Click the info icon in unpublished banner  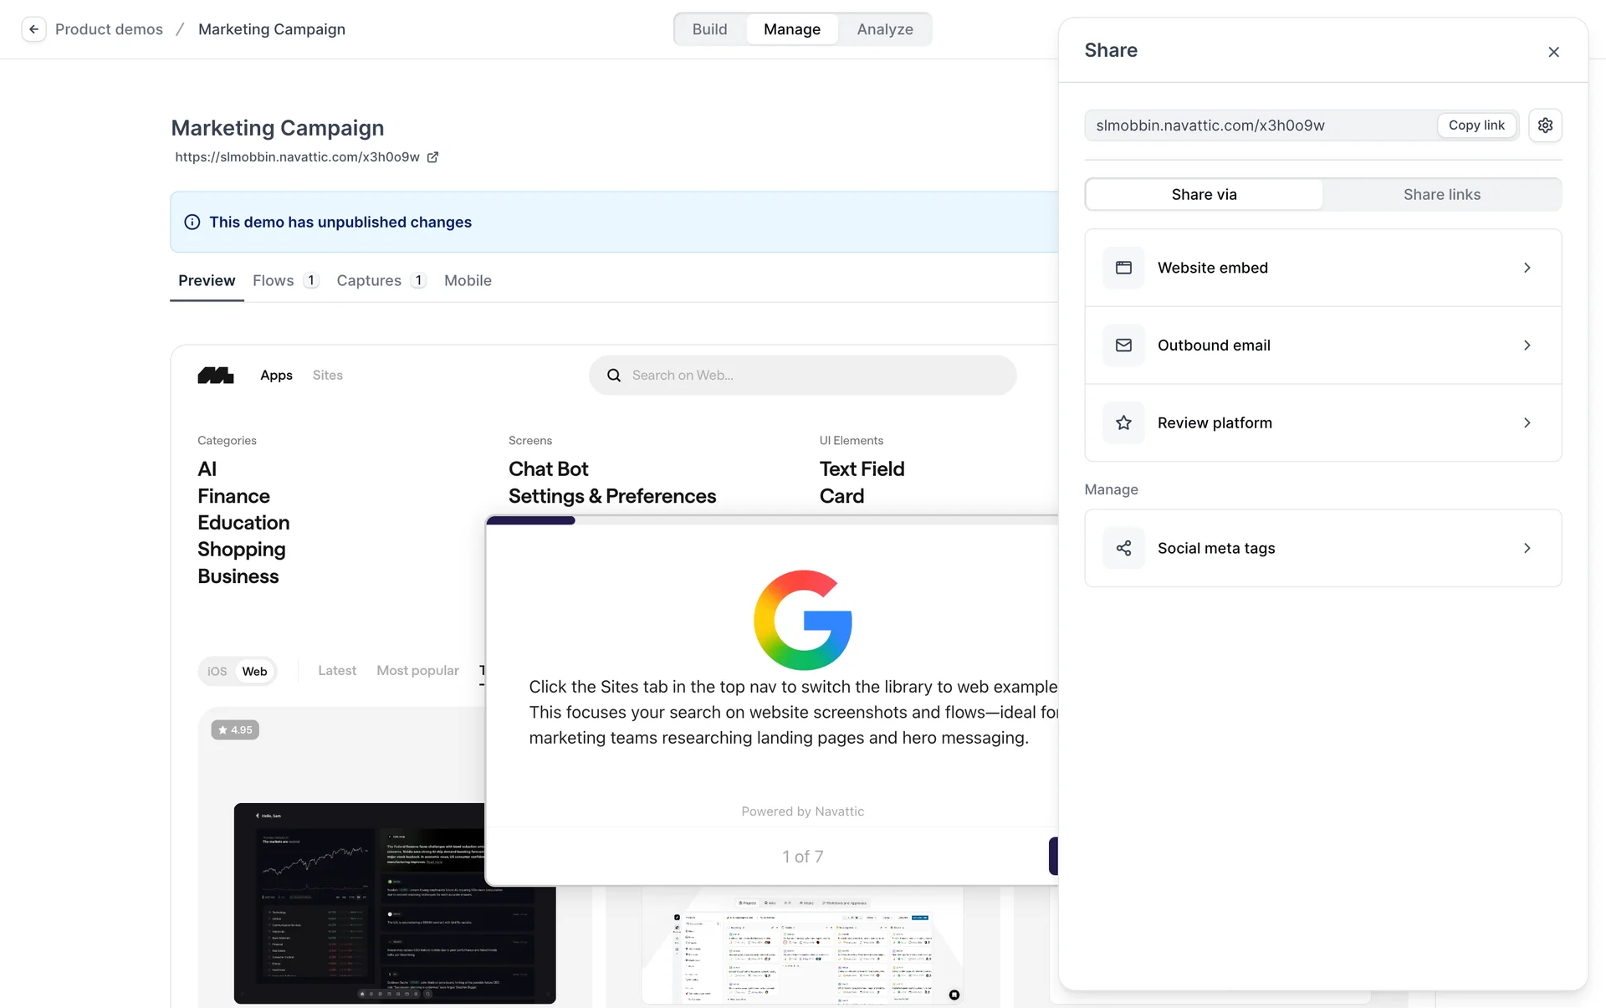192,223
